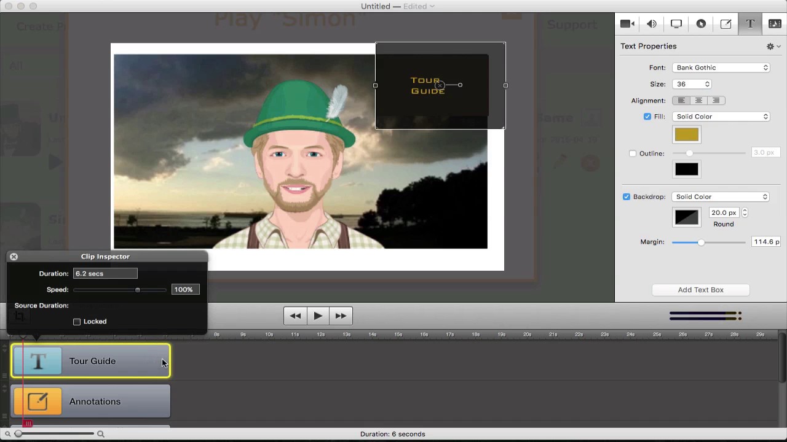Open the Fill type Solid Color dropdown
This screenshot has height=442, width=787.
[x=721, y=117]
